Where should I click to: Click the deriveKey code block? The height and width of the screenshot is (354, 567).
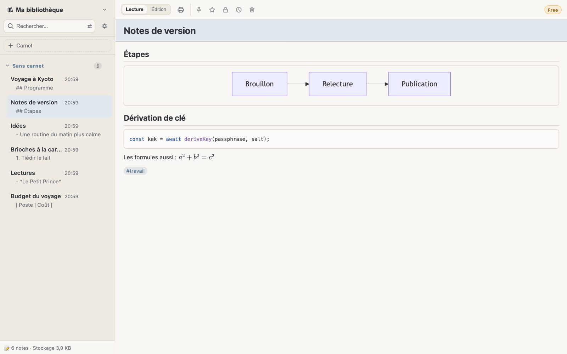tap(341, 139)
